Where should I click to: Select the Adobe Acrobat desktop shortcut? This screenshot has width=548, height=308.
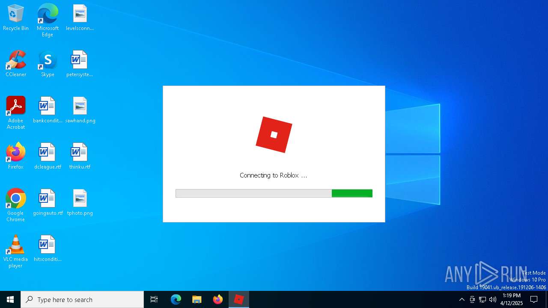point(16,113)
